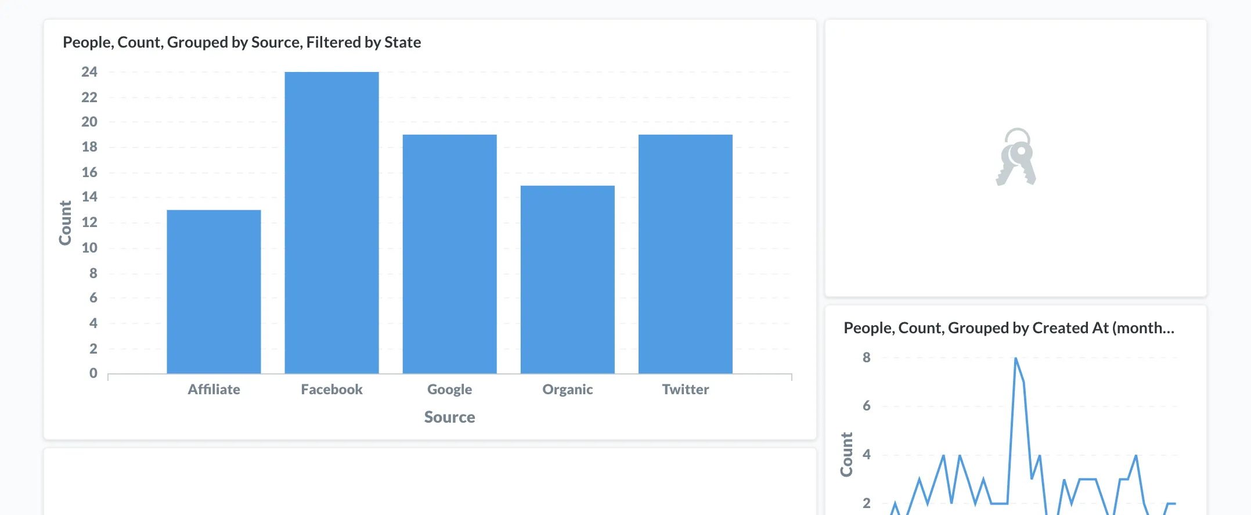
Task: Click the 24 tick on the y-axis
Action: point(89,72)
